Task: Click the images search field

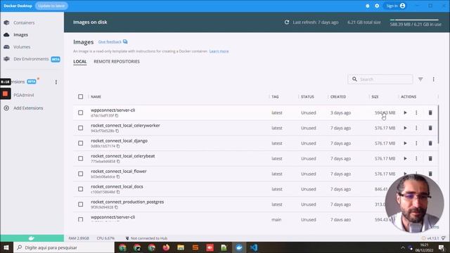Action: tap(380, 79)
